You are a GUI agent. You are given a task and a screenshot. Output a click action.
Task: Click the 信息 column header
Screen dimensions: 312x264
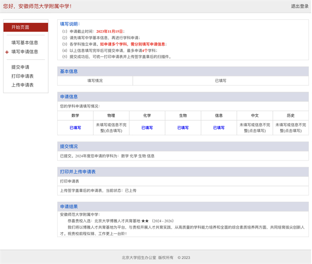(x=219, y=115)
